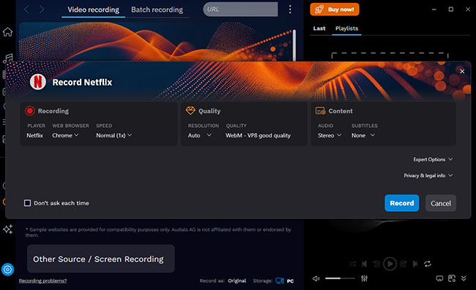
Task: Open the AI sparkle sidebar icon
Action: point(8,229)
